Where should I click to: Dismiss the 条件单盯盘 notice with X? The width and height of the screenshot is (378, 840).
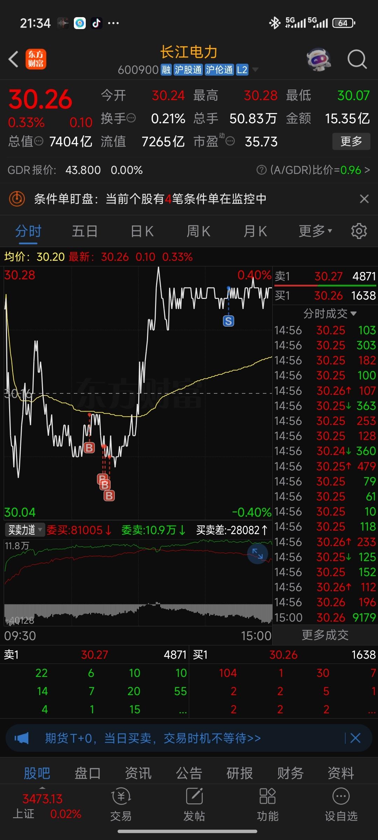coord(364,199)
